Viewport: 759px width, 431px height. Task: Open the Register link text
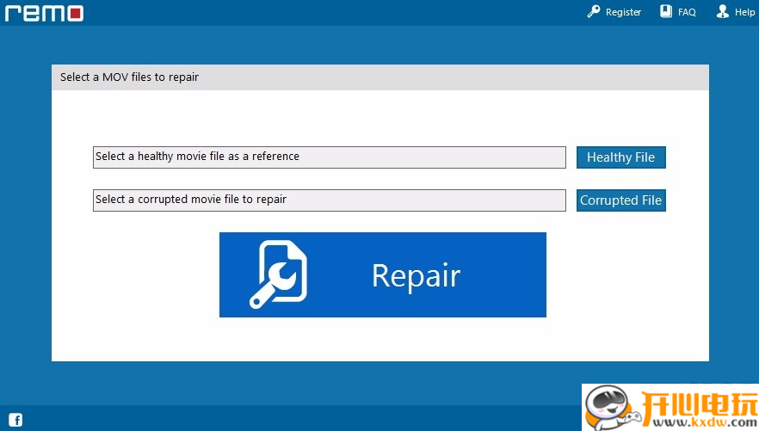pos(623,12)
